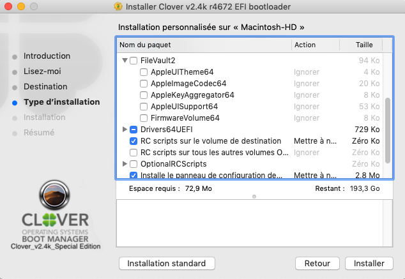The height and width of the screenshot is (279, 405).
Task: Click the Taille column header
Action: pyautogui.click(x=361, y=45)
